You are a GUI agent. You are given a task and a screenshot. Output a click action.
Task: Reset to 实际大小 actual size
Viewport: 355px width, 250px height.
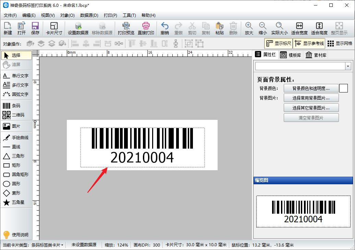(x=279, y=28)
